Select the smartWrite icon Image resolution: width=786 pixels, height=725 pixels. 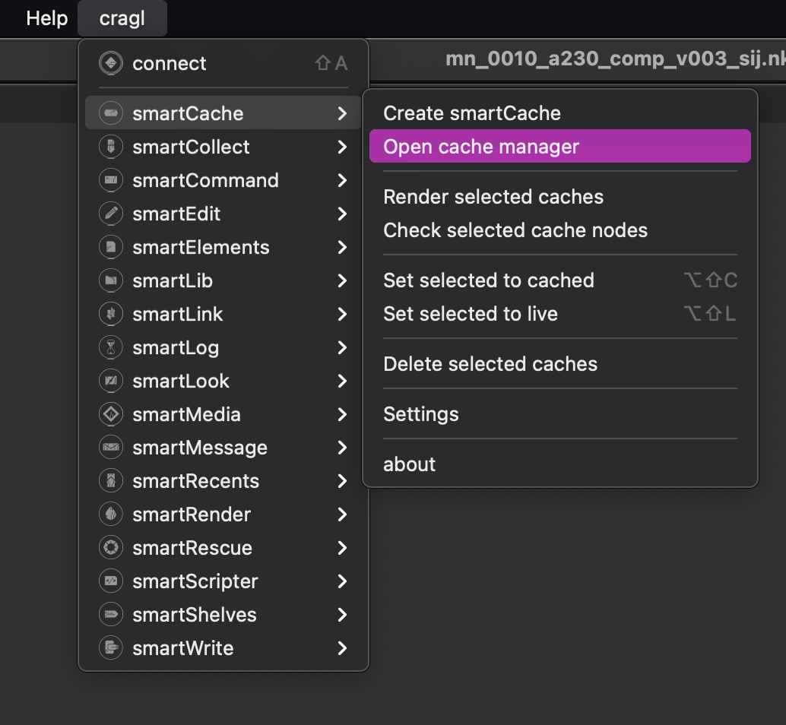coord(111,647)
